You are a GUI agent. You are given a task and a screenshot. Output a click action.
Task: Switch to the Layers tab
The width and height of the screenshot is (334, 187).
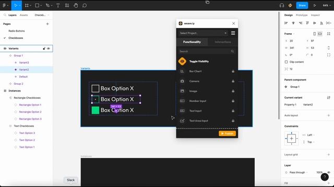[x=13, y=15]
